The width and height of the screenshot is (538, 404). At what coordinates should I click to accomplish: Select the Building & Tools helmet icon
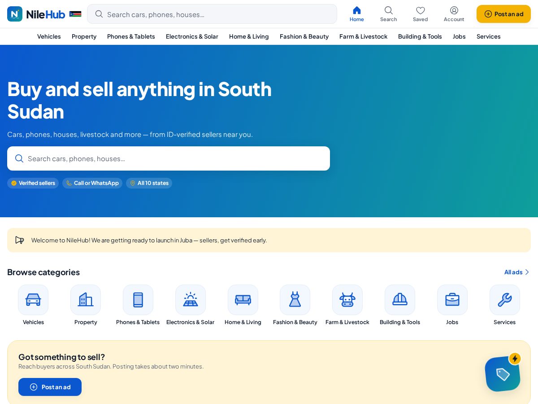coord(400,300)
